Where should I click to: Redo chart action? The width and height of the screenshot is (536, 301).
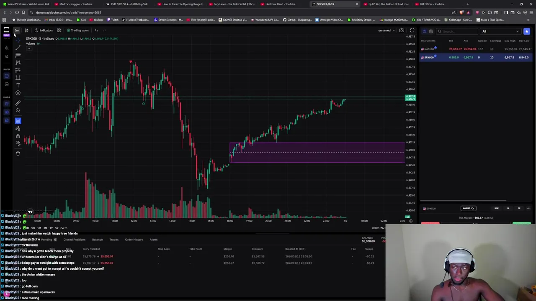105,30
